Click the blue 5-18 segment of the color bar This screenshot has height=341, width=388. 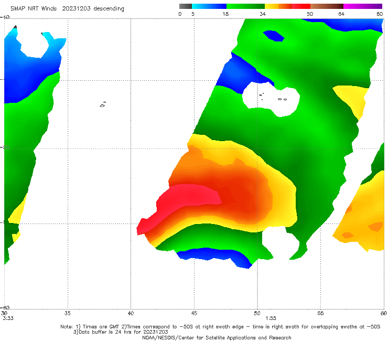pyautogui.click(x=209, y=6)
